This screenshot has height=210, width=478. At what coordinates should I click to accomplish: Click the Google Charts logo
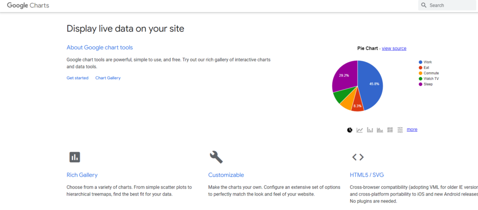click(x=28, y=6)
